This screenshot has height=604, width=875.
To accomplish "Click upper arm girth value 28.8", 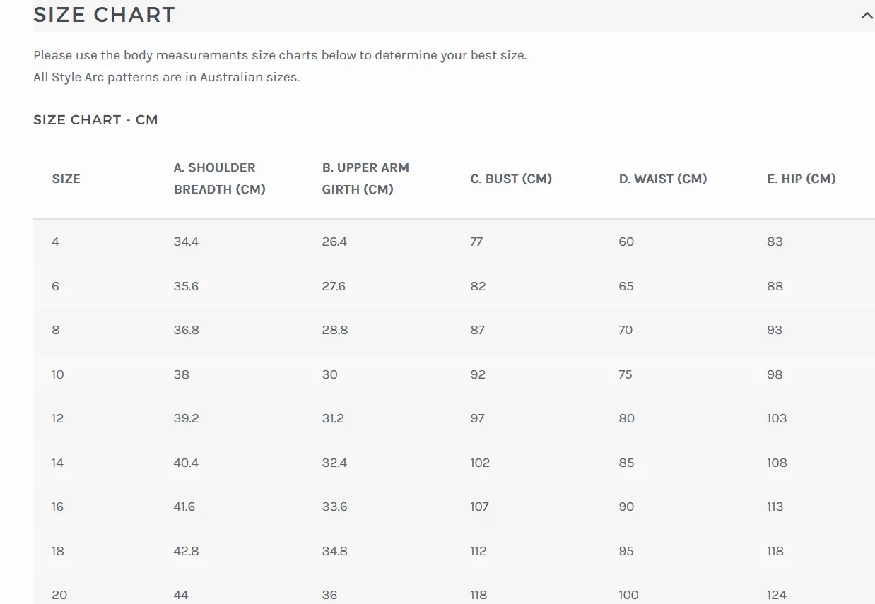I will click(335, 330).
